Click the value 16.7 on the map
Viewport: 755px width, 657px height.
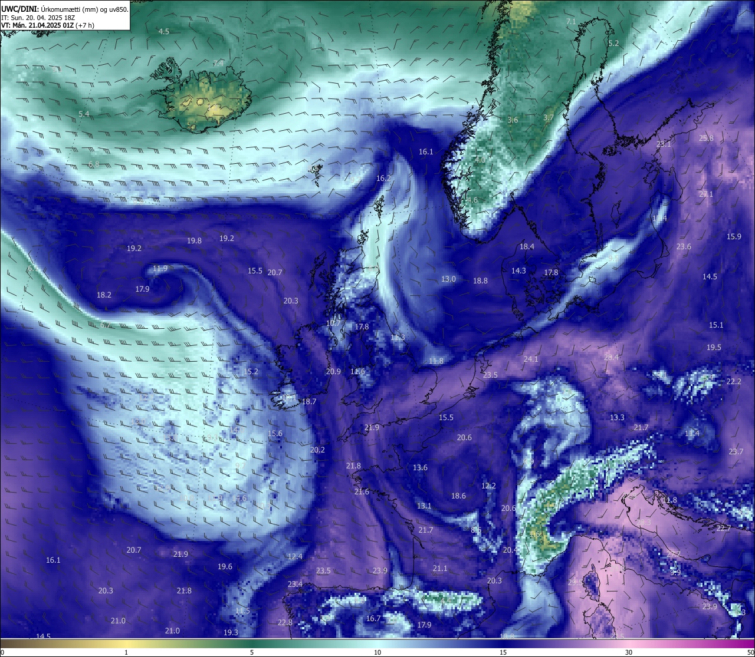[373, 618]
